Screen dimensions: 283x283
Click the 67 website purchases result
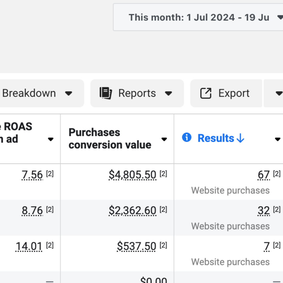click(264, 175)
